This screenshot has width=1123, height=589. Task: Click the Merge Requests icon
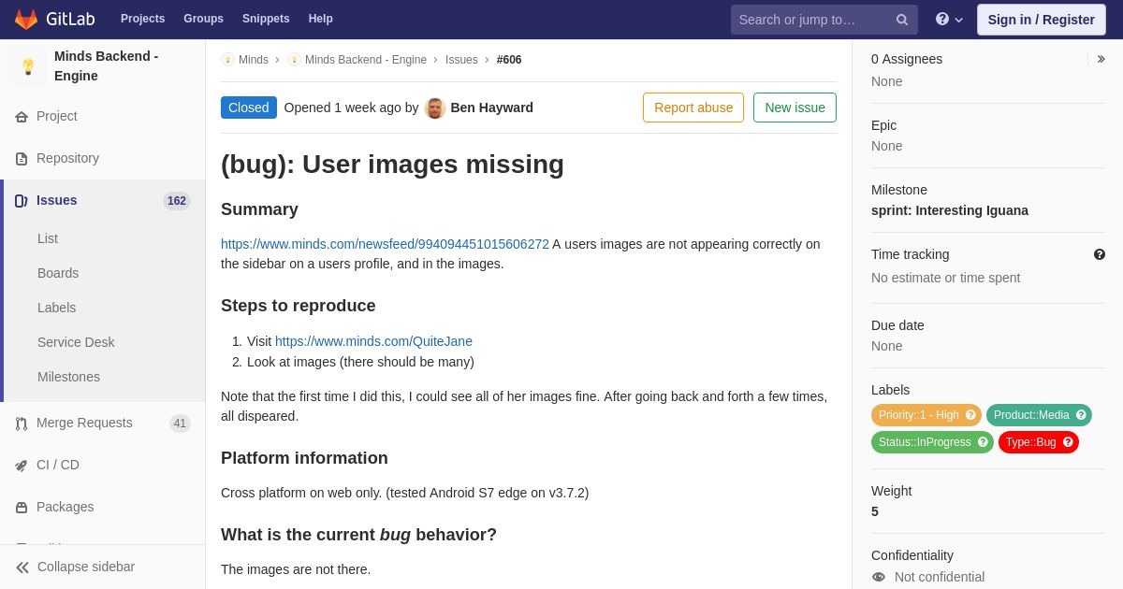coord(22,424)
